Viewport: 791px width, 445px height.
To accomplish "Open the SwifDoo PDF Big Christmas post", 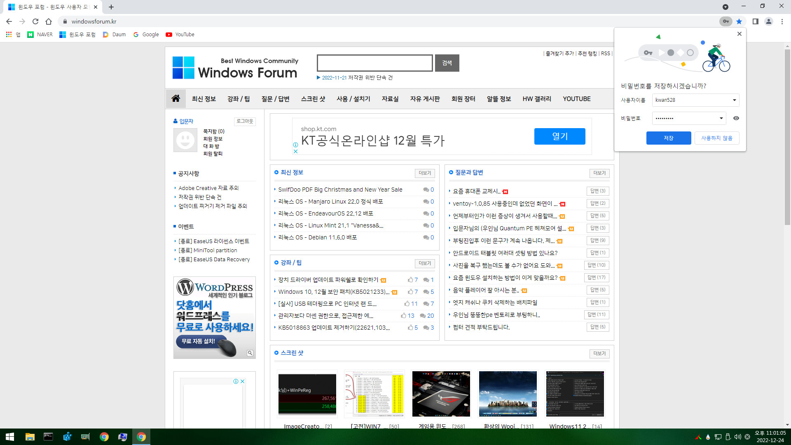I will (x=340, y=190).
